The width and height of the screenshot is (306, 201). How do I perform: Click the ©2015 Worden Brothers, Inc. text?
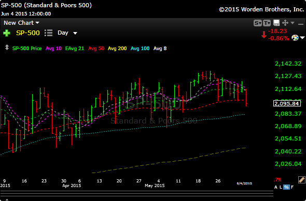[261, 9]
